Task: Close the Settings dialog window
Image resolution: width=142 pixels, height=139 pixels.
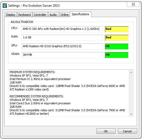Action: (133, 4)
